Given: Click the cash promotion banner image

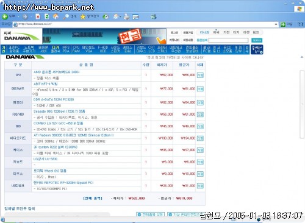Looking at the screenshot, I should pos(104,36).
